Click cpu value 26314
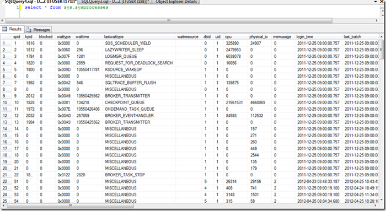 pyautogui.click(x=236, y=181)
